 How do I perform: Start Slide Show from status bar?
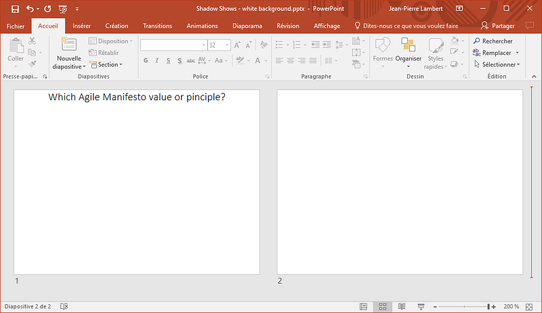(x=421, y=307)
